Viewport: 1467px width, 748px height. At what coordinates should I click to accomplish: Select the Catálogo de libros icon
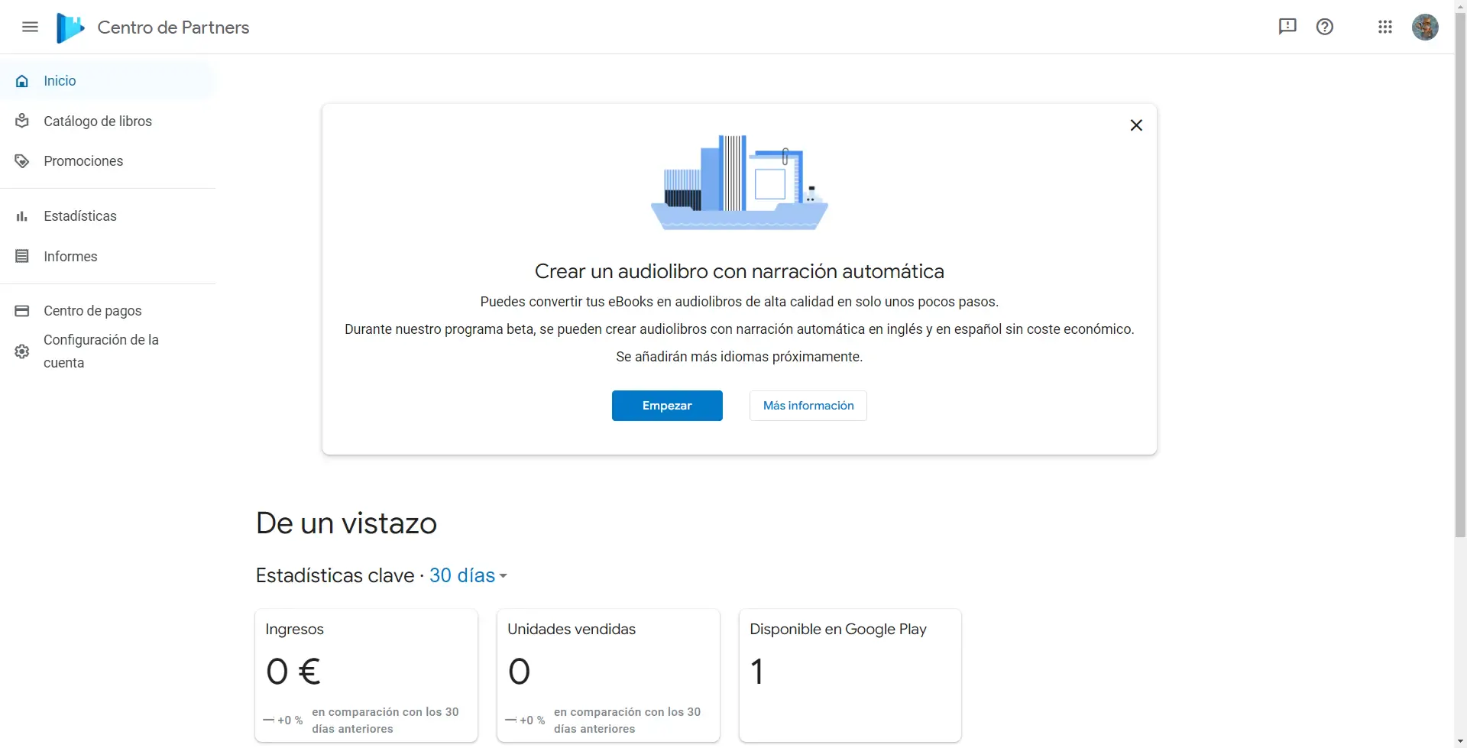[x=22, y=121]
